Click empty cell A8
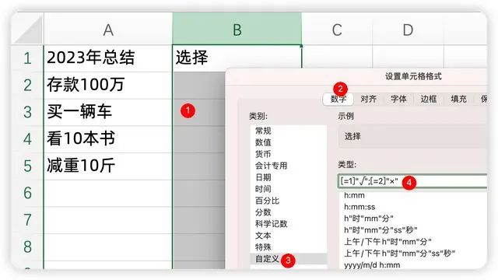498x280 pixels. [x=108, y=247]
